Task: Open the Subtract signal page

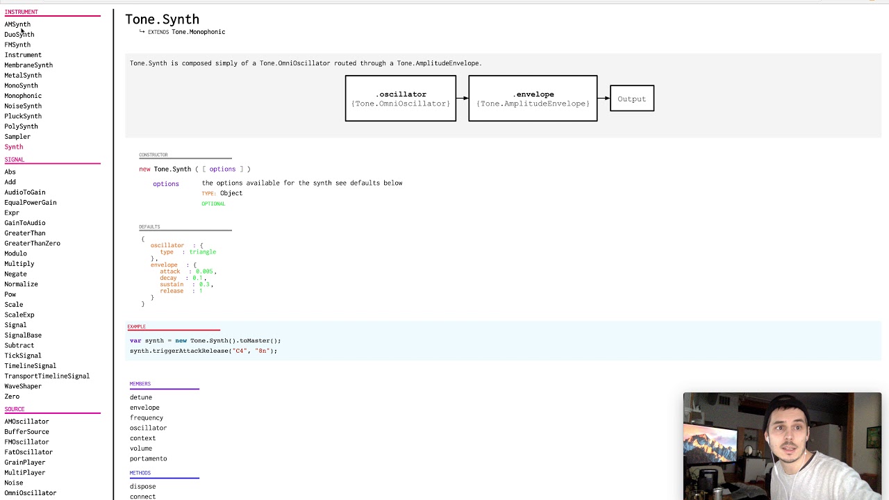Action: tap(19, 345)
